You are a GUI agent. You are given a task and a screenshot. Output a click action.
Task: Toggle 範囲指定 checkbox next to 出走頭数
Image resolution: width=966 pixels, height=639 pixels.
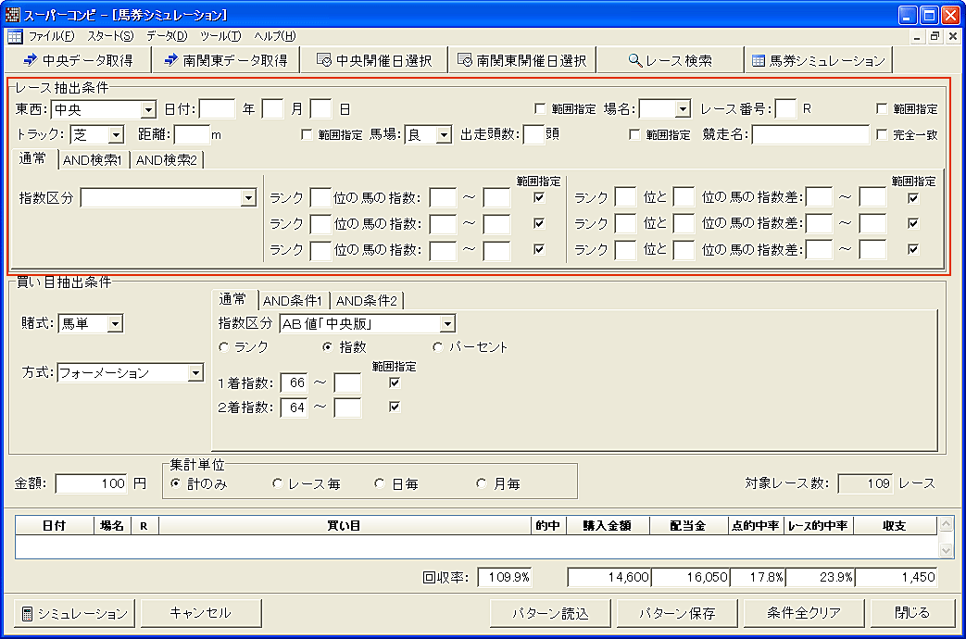point(634,134)
